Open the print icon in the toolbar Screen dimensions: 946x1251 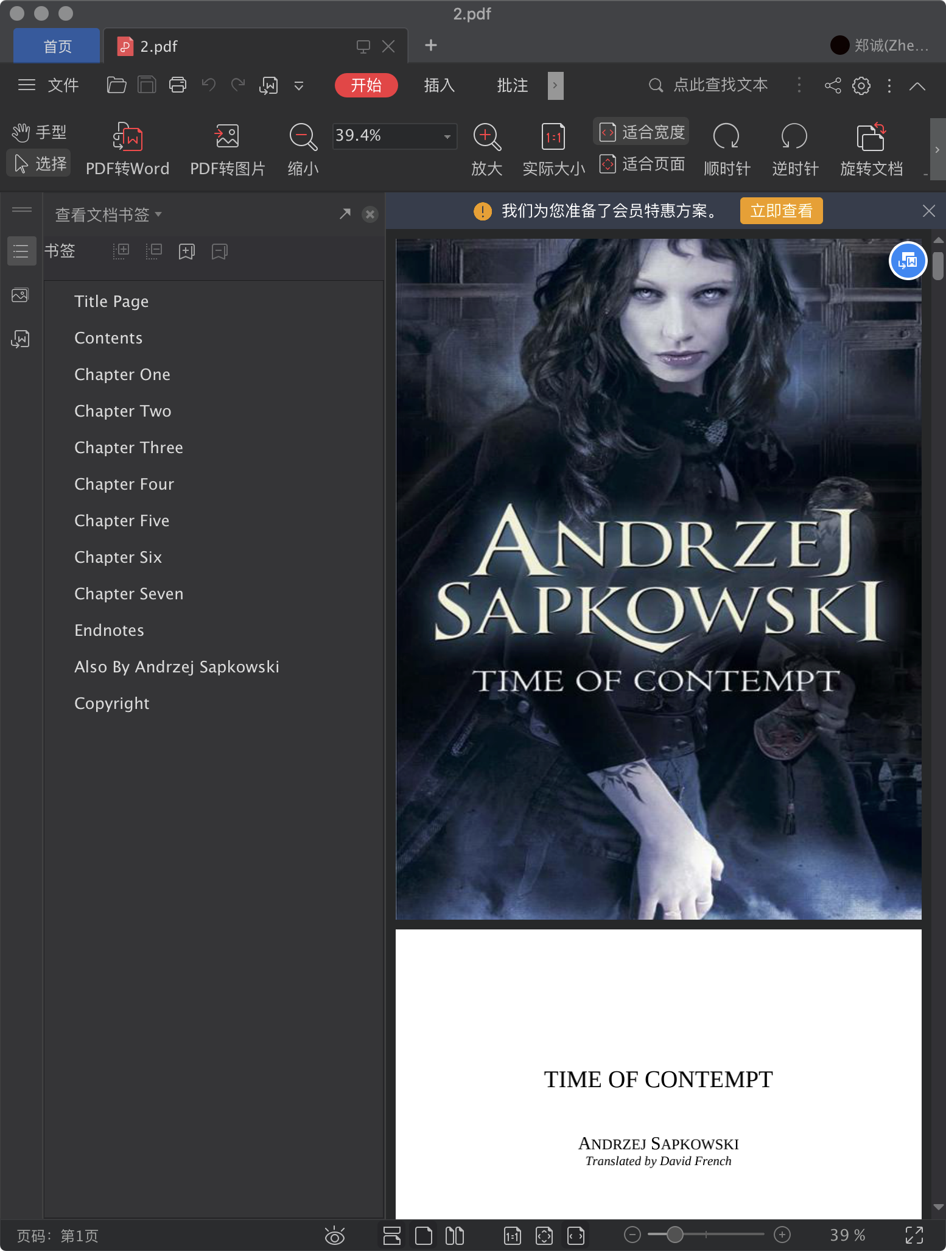coord(178,85)
